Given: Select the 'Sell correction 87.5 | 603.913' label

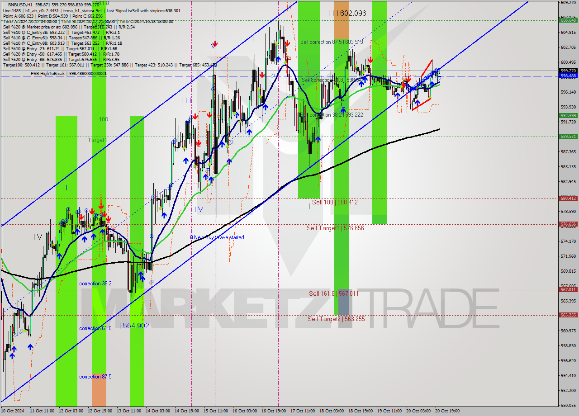Looking at the screenshot, I should [332, 42].
